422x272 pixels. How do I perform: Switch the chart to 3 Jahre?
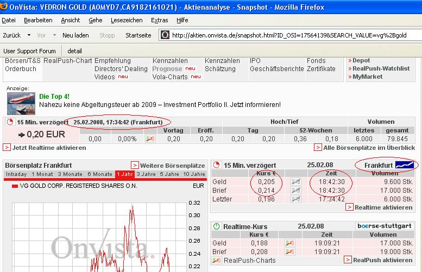146,174
